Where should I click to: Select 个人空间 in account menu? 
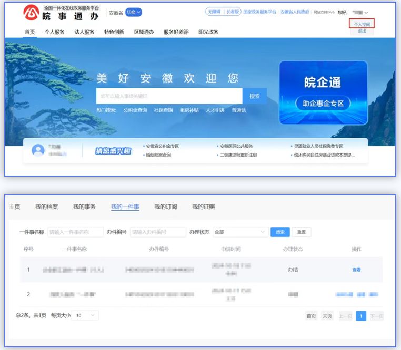[x=362, y=24]
